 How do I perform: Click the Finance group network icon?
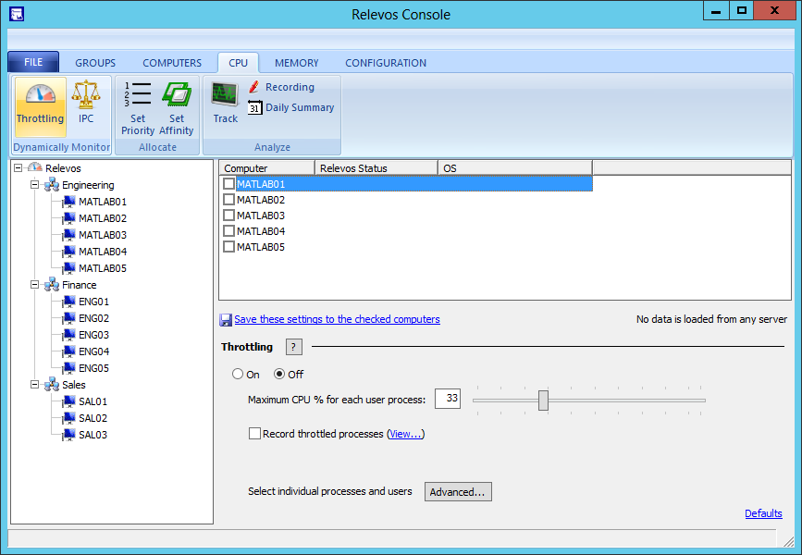point(52,284)
